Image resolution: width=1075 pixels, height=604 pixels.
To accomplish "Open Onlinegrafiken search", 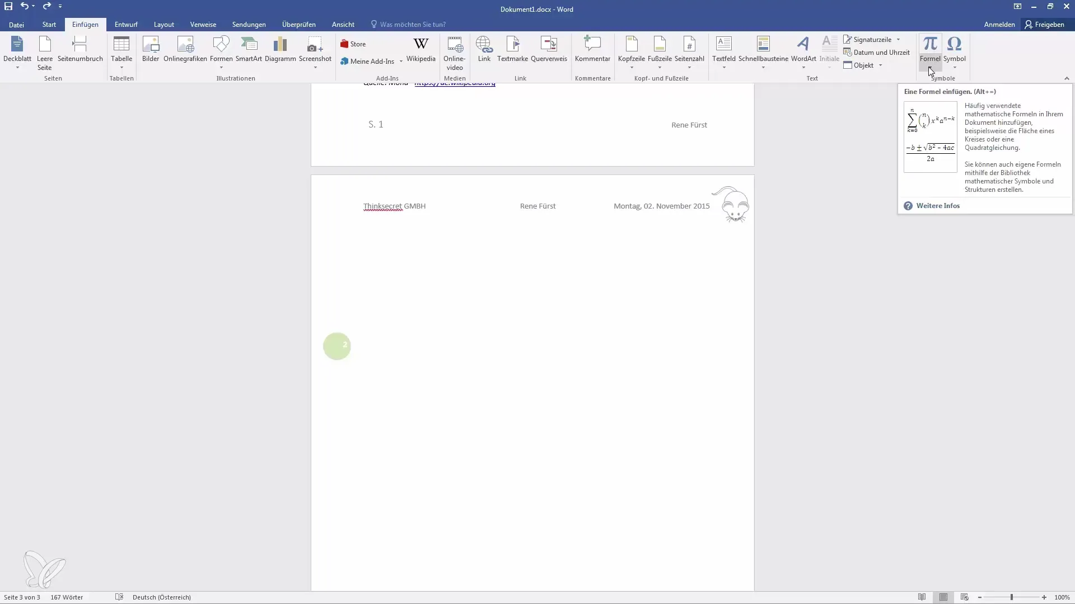I will [185, 49].
